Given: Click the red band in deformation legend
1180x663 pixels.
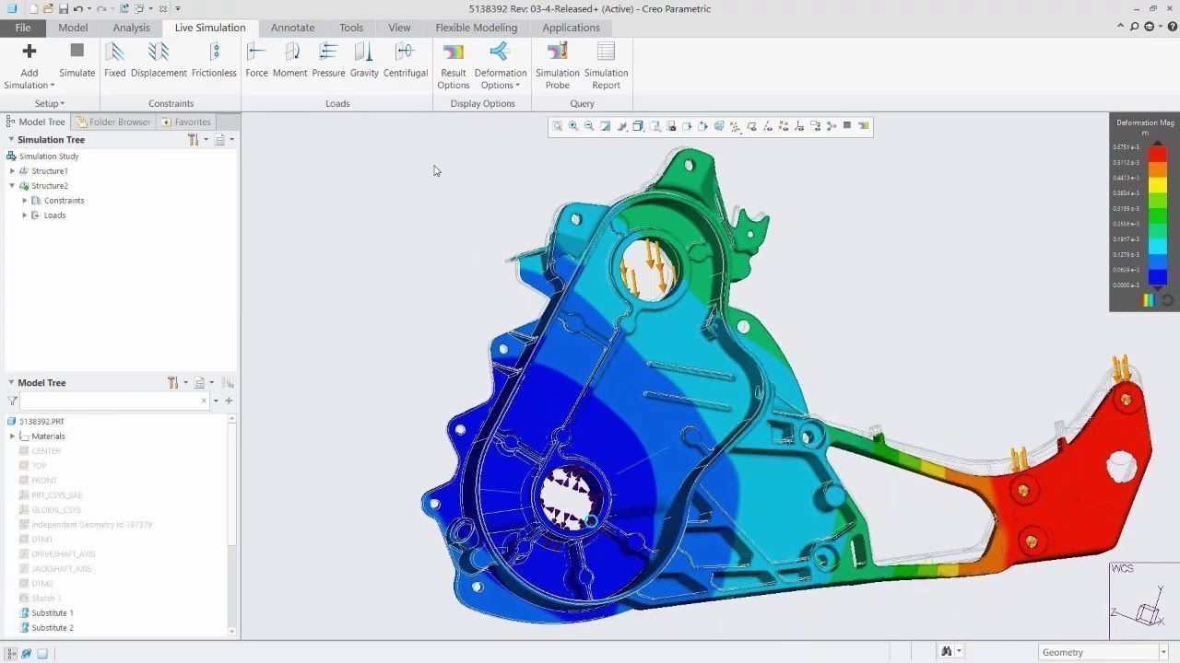Looking at the screenshot, I should (x=1157, y=155).
